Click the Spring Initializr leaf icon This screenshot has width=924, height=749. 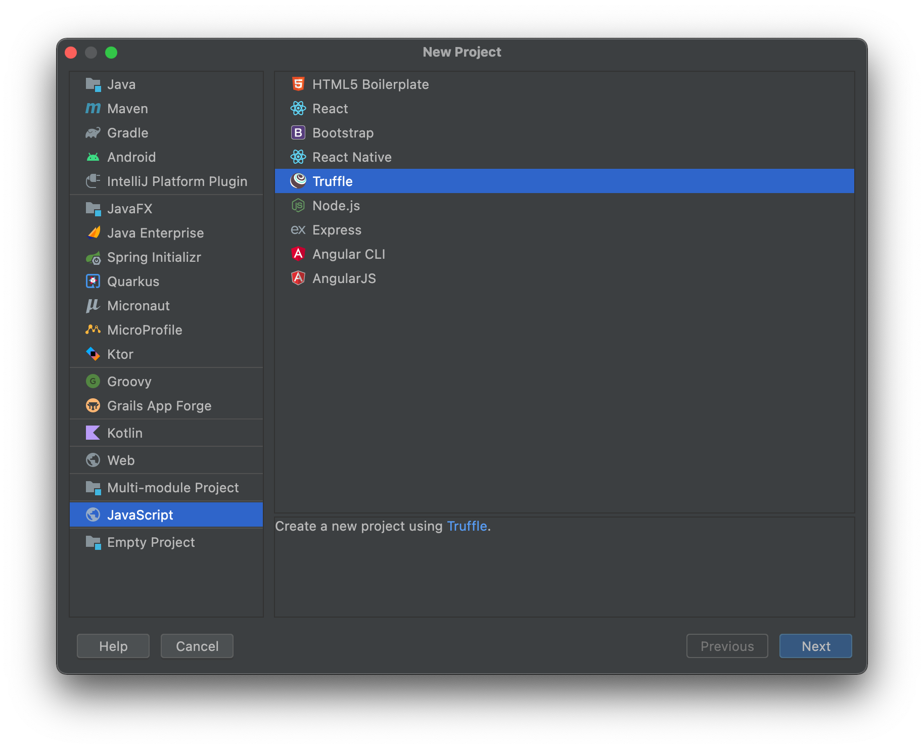pos(93,257)
